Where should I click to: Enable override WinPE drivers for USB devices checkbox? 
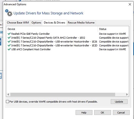pyautogui.click(x=7, y=102)
